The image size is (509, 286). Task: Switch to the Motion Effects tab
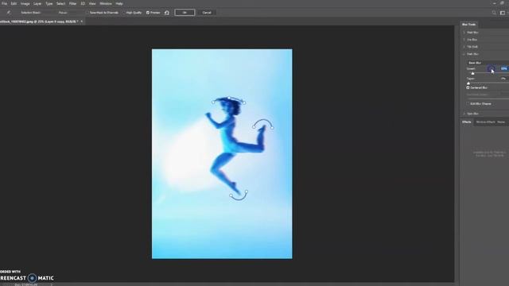[x=486, y=122]
